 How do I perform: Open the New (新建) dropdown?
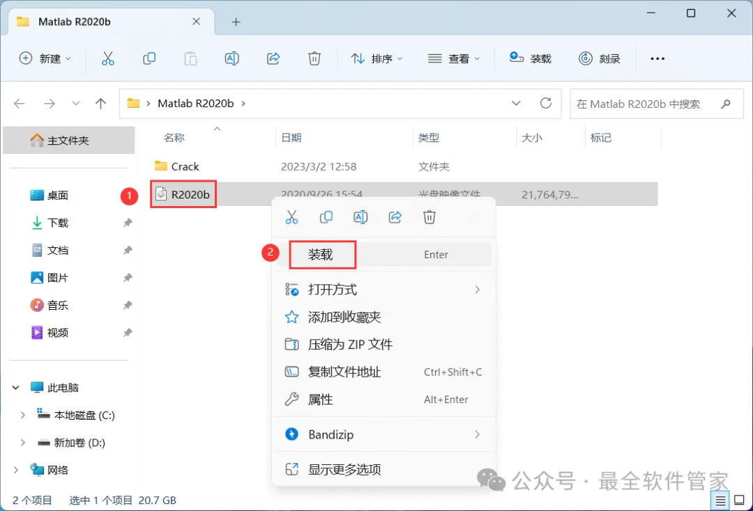tap(45, 58)
